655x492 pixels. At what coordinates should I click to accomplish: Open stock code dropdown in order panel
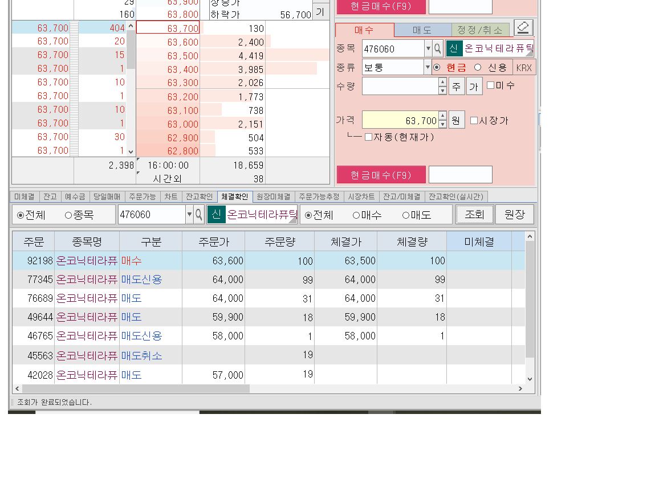click(x=428, y=49)
